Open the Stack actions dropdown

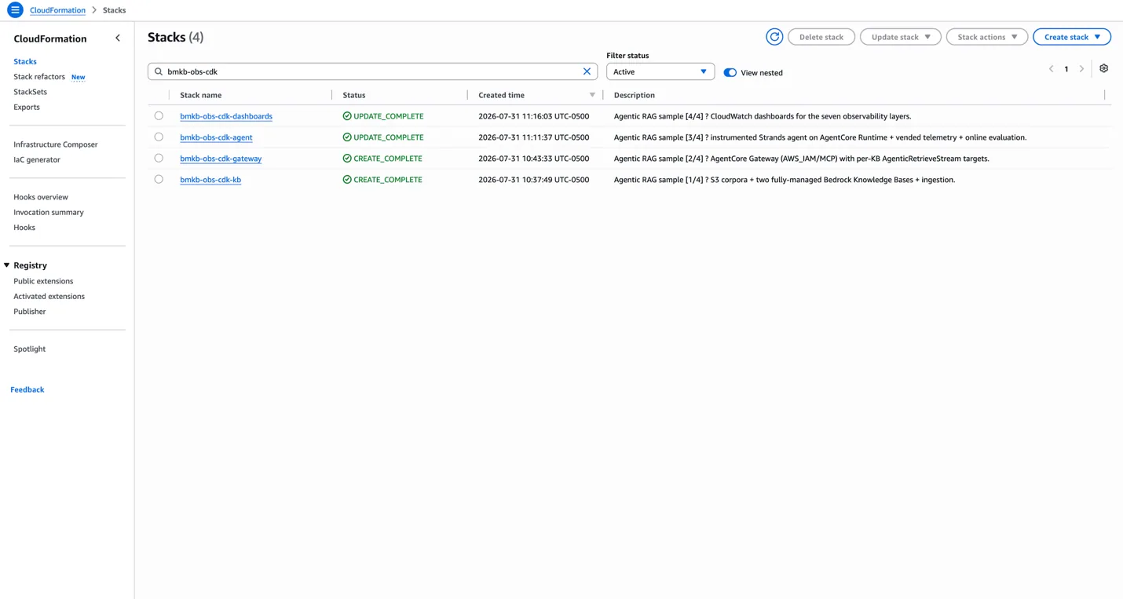987,37
